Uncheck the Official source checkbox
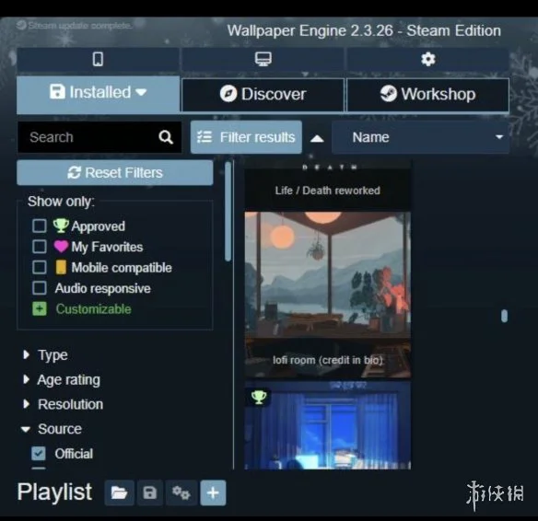This screenshot has width=538, height=521. (39, 454)
